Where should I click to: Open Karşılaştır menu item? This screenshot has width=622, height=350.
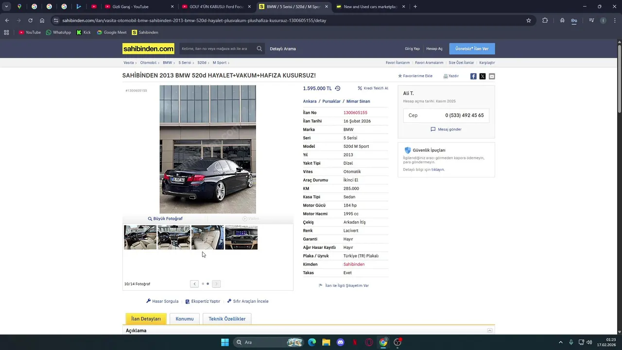point(487,63)
